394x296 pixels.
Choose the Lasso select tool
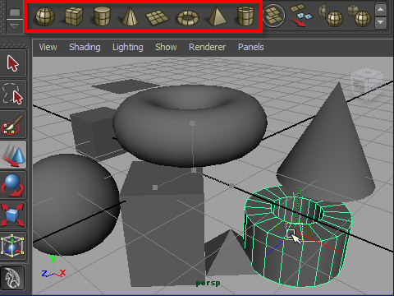(13, 95)
